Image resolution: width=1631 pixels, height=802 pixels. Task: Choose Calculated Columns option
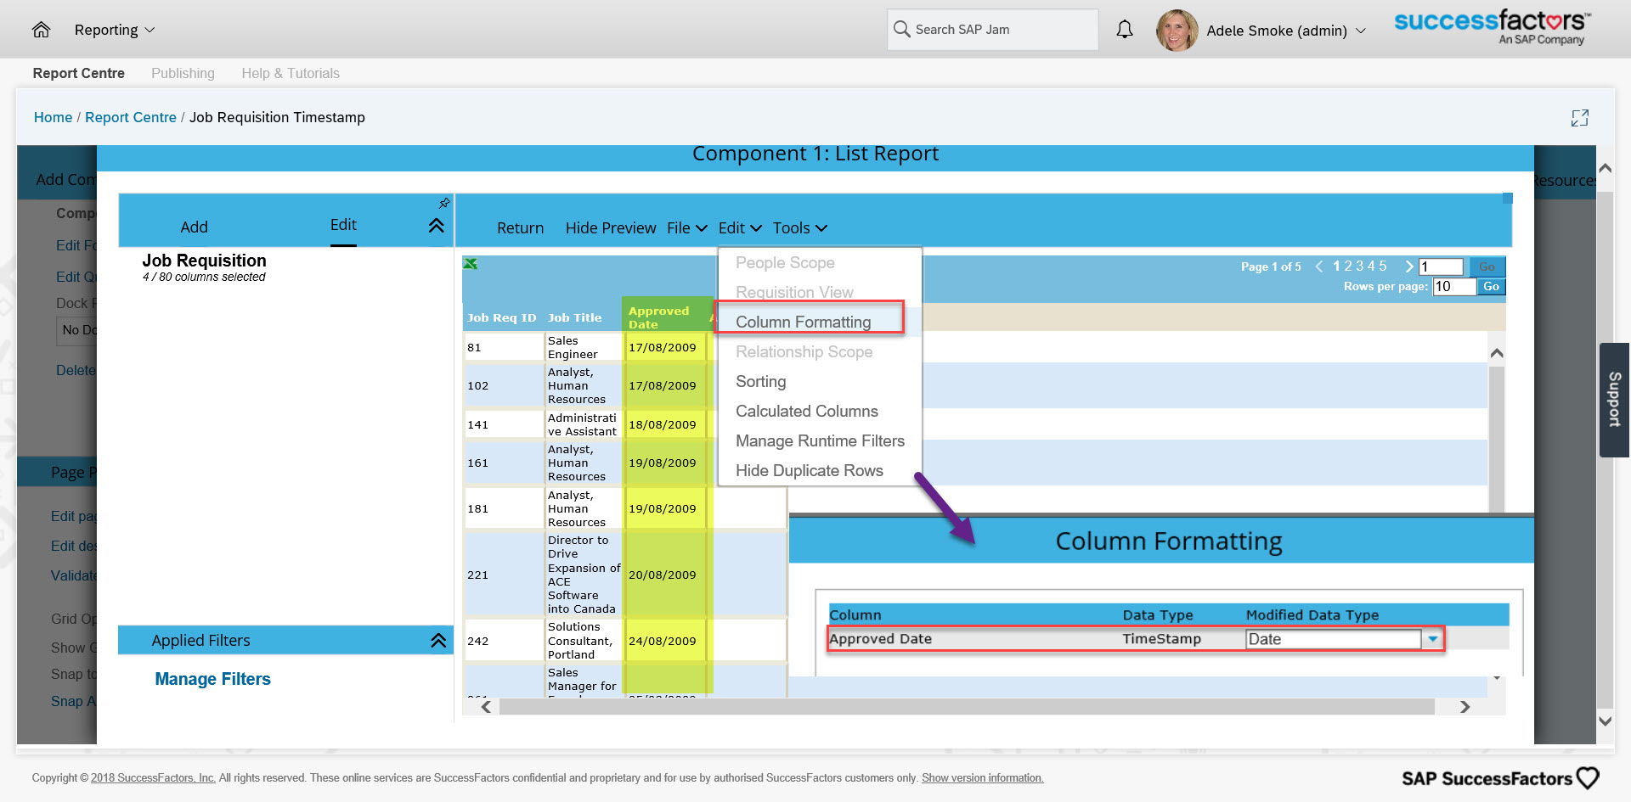point(806,412)
